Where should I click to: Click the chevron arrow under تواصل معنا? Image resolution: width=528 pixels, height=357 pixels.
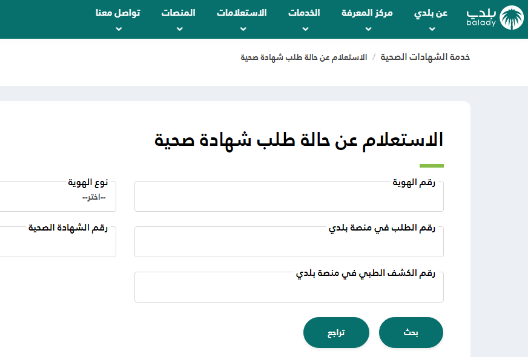click(118, 28)
